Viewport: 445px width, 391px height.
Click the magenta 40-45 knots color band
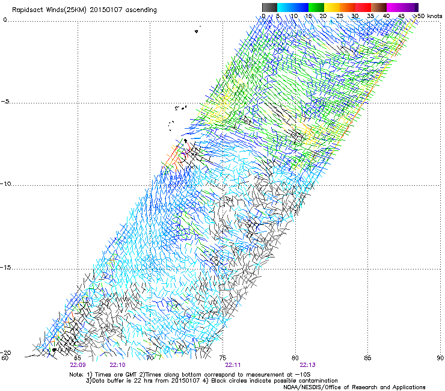coord(394,7)
